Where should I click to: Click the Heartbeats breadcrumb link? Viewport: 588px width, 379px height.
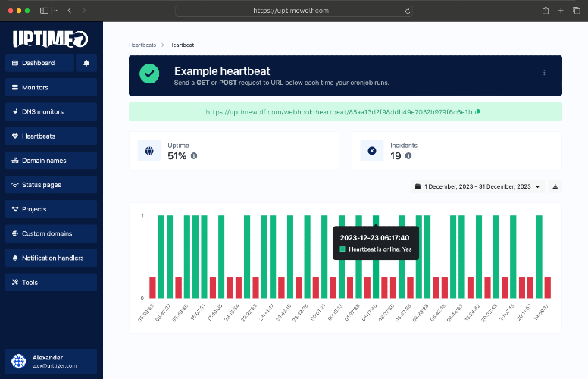(x=142, y=45)
